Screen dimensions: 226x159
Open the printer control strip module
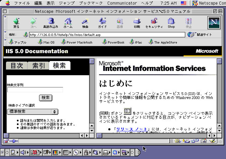107,152
